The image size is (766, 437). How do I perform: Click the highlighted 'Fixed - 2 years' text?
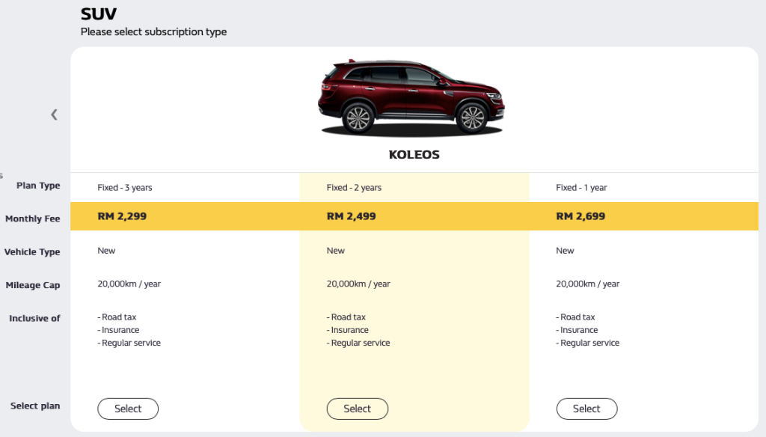(354, 188)
